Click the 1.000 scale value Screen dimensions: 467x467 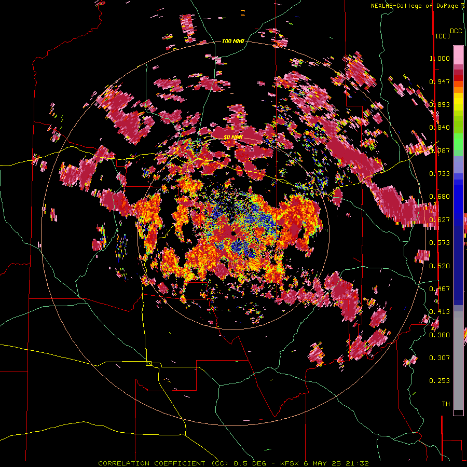[x=439, y=58]
